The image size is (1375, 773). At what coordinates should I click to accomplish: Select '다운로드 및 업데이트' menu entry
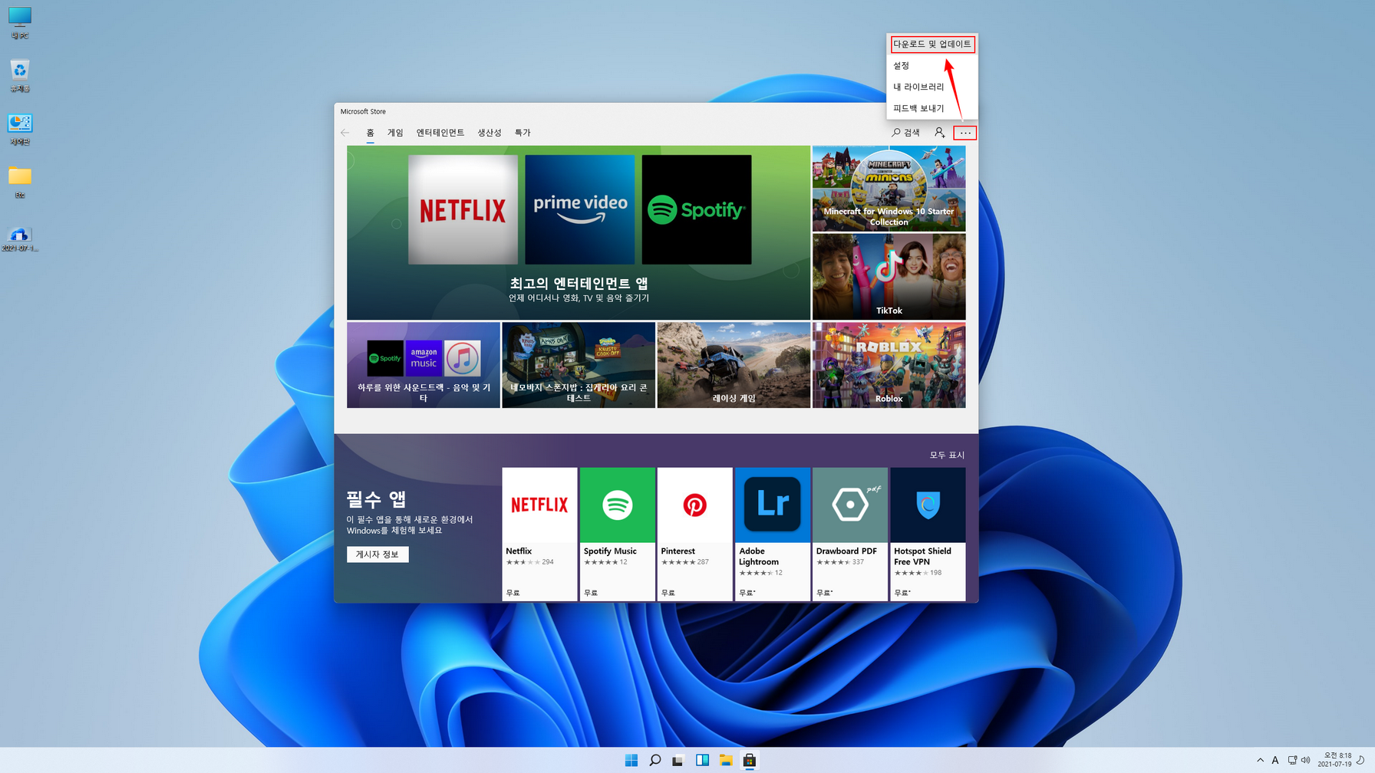932,44
